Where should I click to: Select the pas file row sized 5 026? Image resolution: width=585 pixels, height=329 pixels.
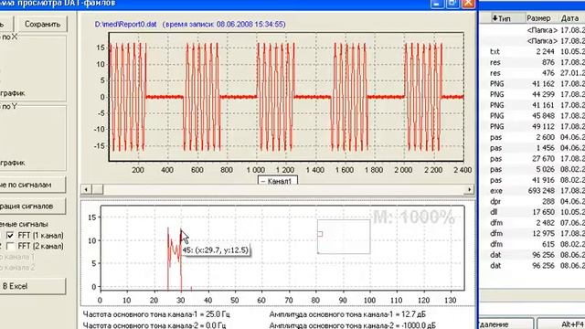tap(532, 169)
